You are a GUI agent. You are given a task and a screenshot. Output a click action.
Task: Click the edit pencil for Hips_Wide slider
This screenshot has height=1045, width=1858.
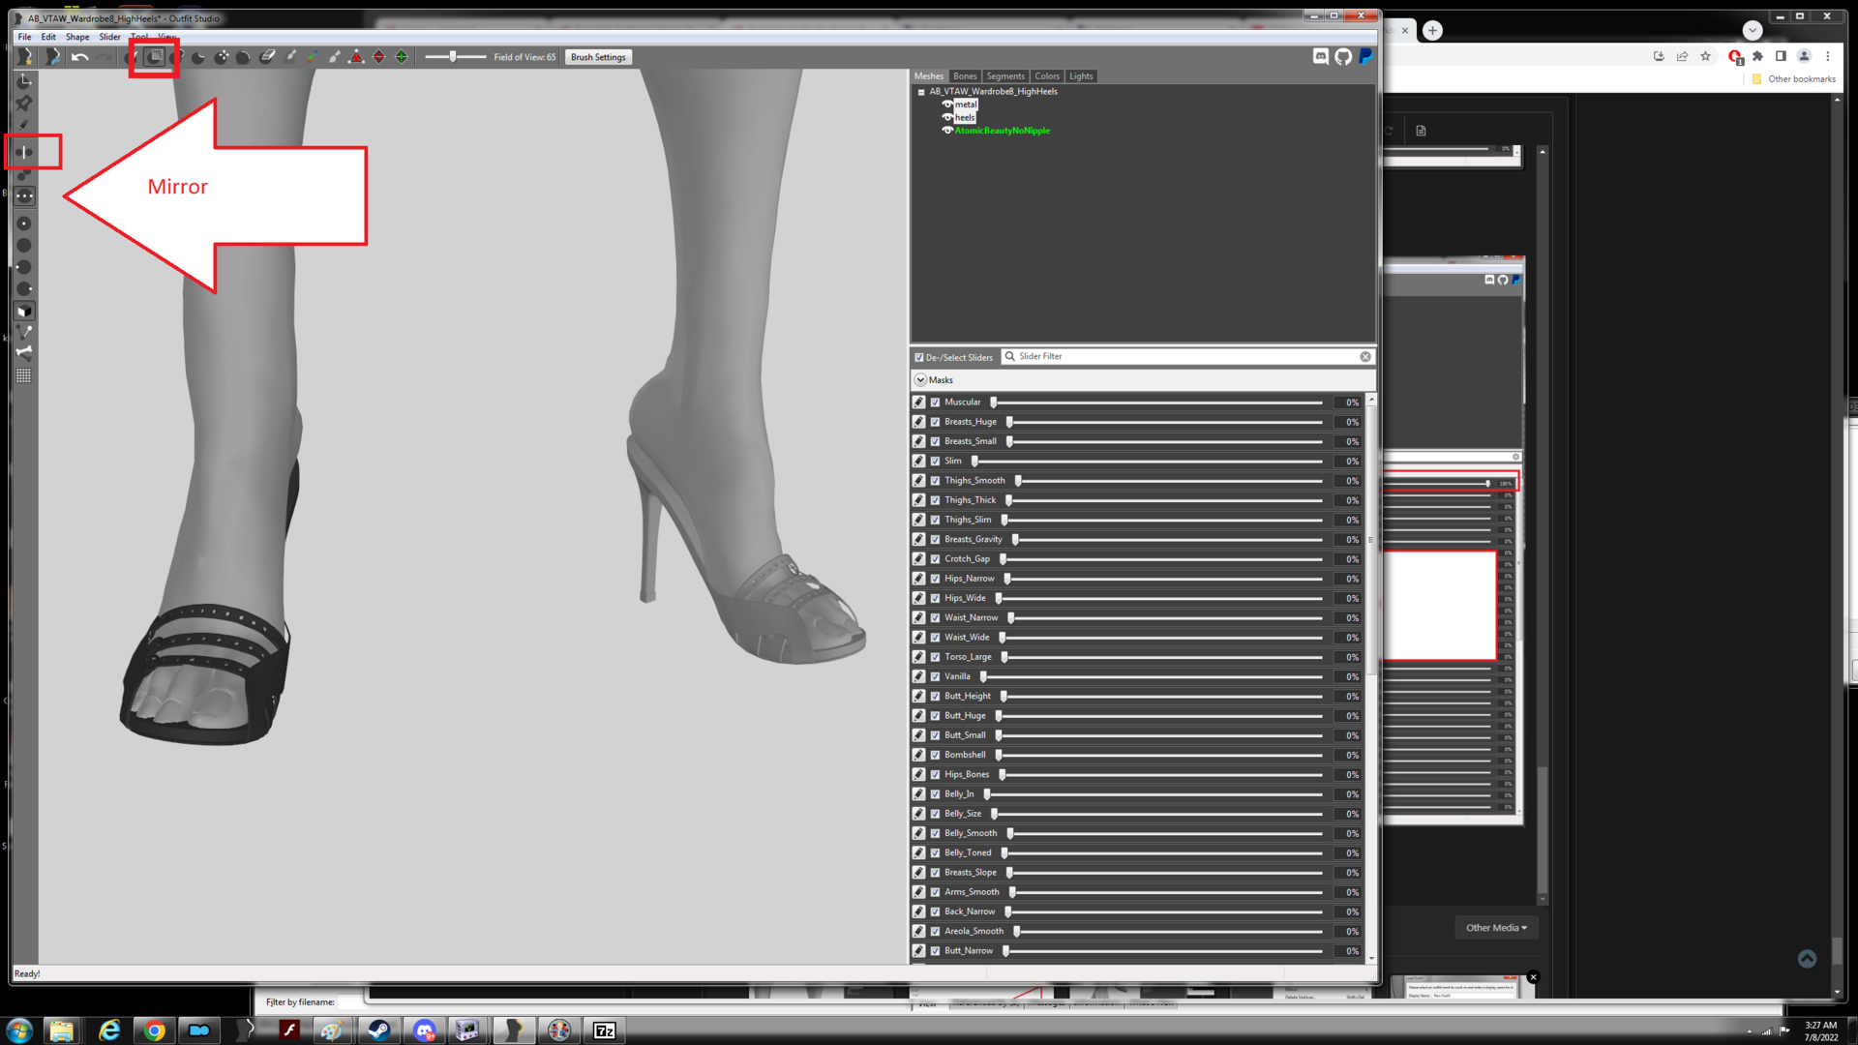pyautogui.click(x=918, y=598)
